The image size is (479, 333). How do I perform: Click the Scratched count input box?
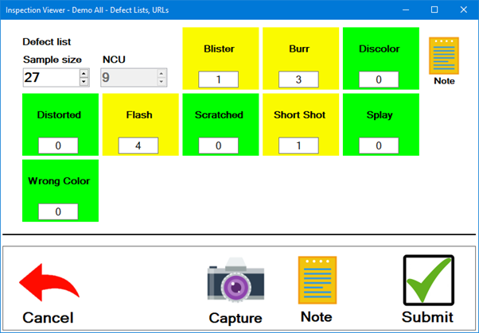219,145
